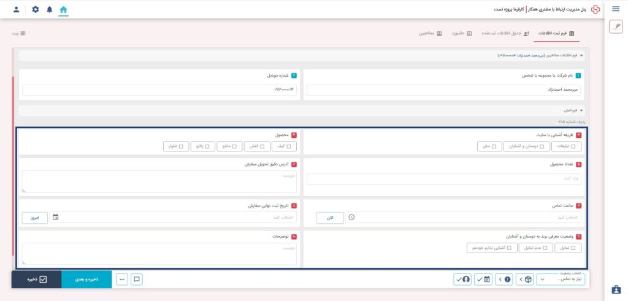Click the ساعت تماس time field
Viewport: 628px width, 301px height.
coord(464,218)
